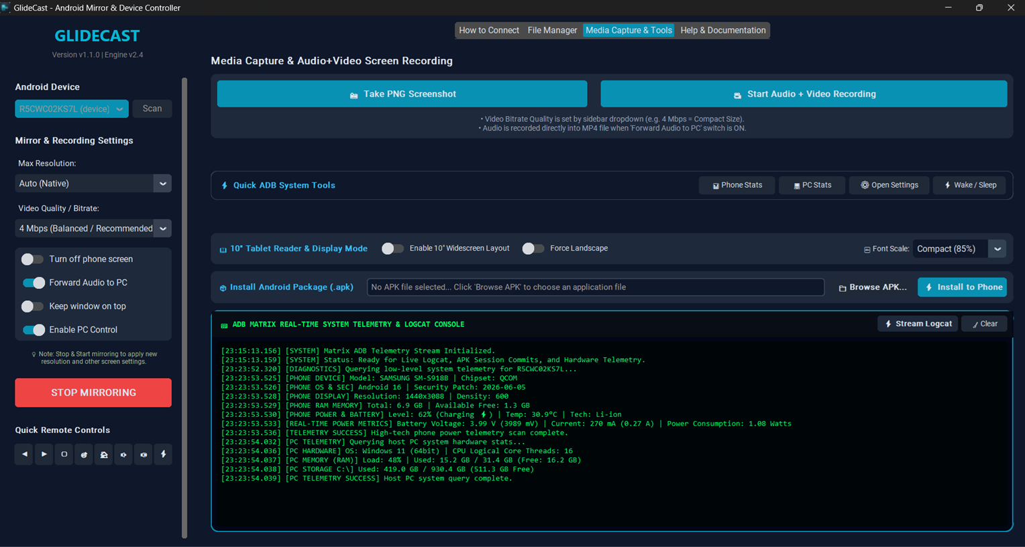This screenshot has width=1025, height=547.
Task: Click Install to Phone button
Action: (963, 287)
